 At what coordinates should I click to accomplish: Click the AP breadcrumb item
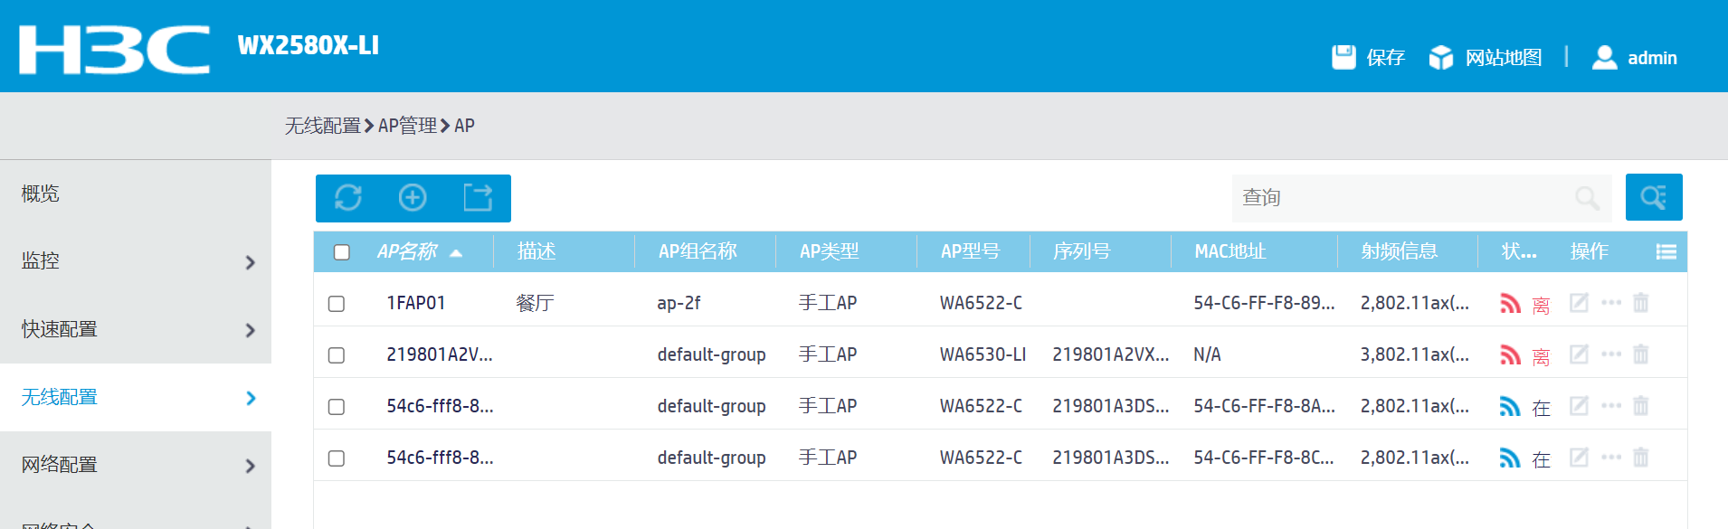(x=464, y=126)
